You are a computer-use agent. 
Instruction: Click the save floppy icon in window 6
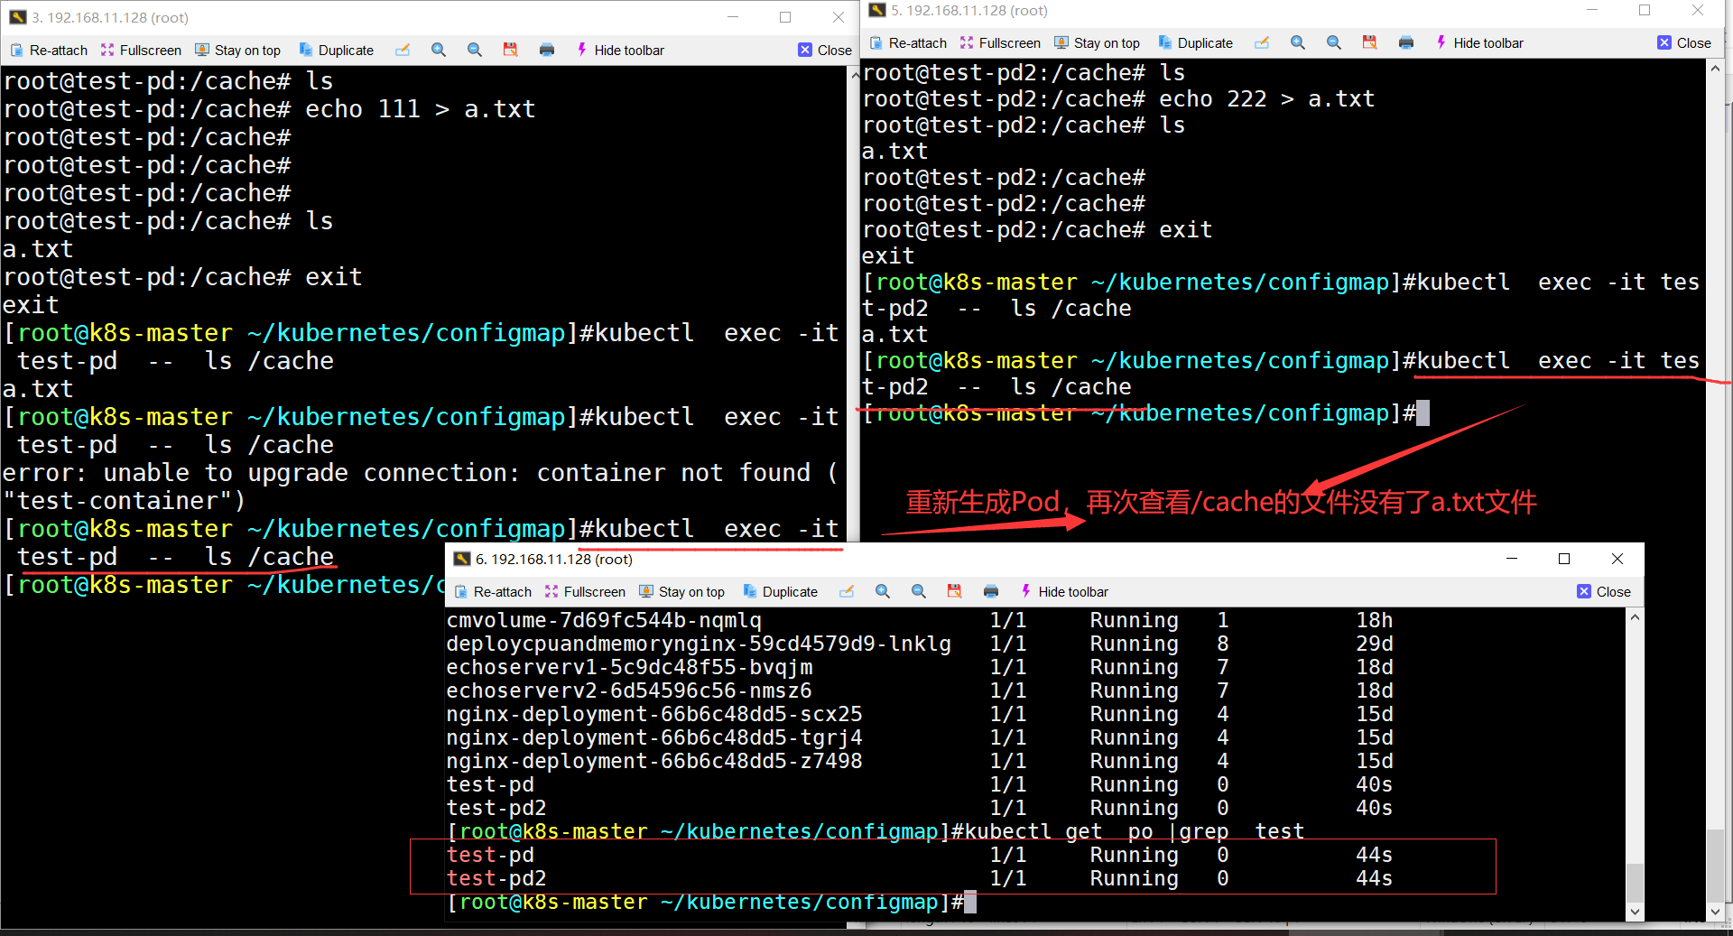955,592
